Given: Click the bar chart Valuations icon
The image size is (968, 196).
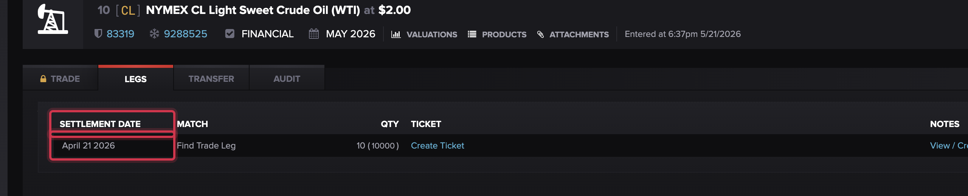Looking at the screenshot, I should point(396,34).
